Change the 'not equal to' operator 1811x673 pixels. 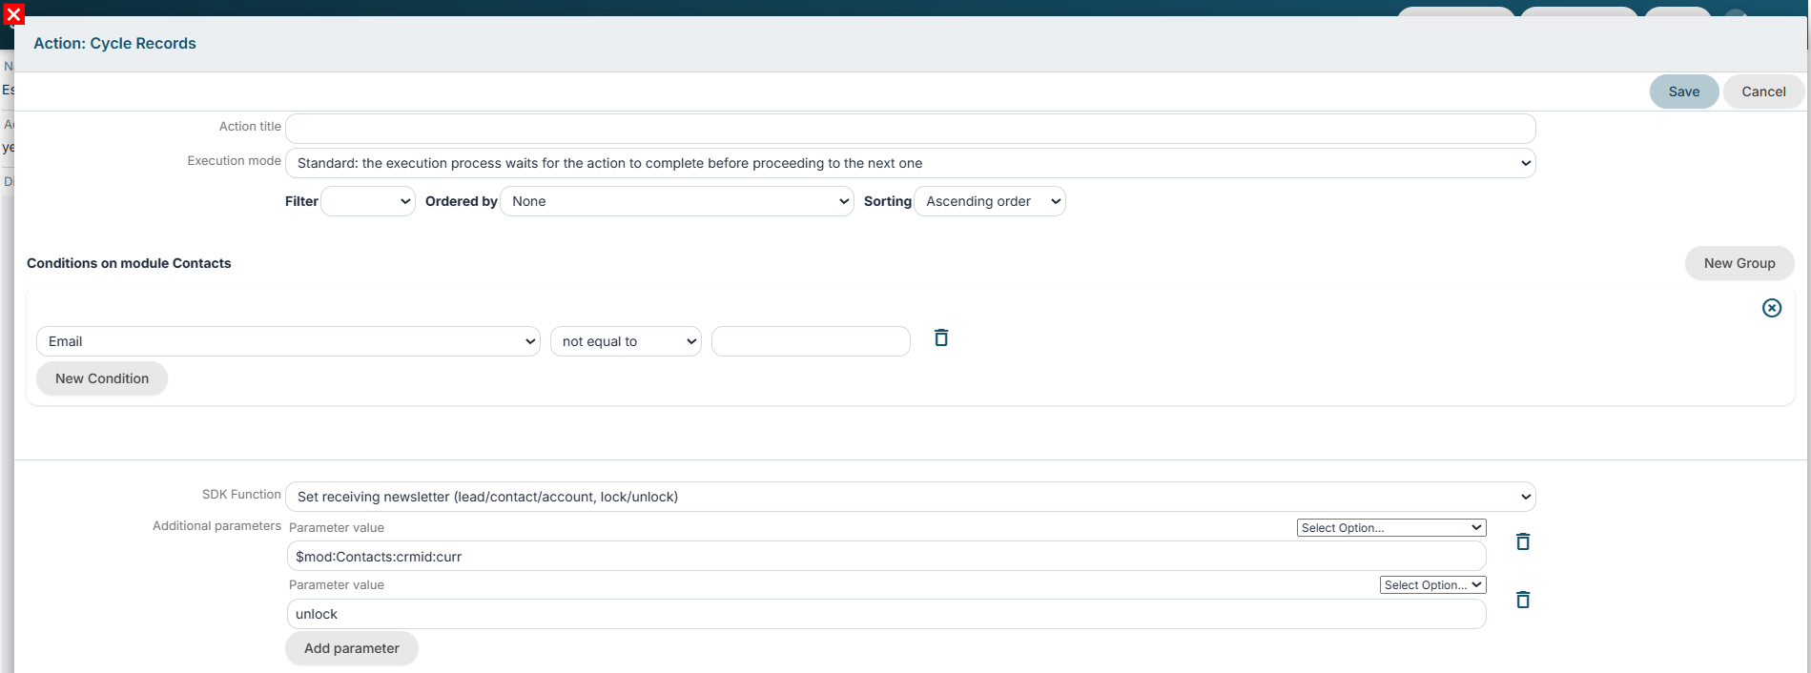(x=626, y=341)
